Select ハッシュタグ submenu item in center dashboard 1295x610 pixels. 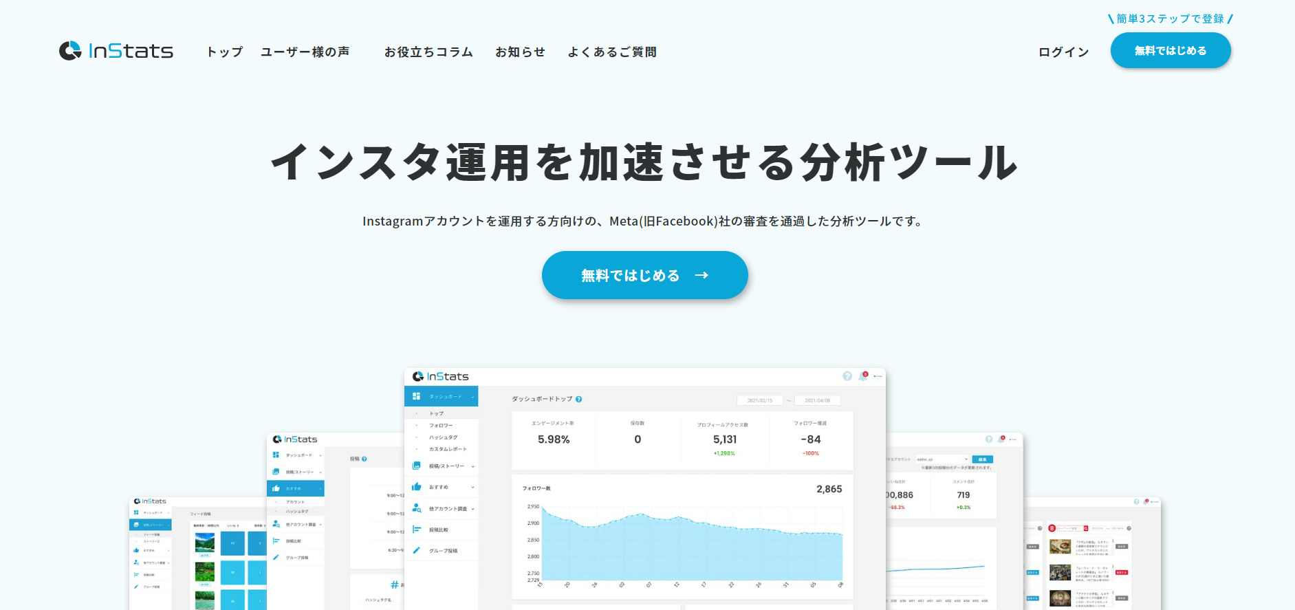coord(443,437)
